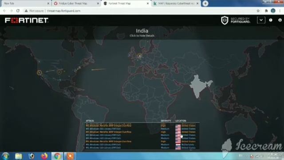Click to hide Details link
Viewport: 284px width, 160px height.
point(142,36)
